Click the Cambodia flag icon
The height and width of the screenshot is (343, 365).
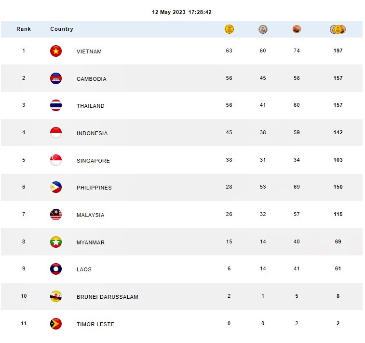click(x=56, y=78)
